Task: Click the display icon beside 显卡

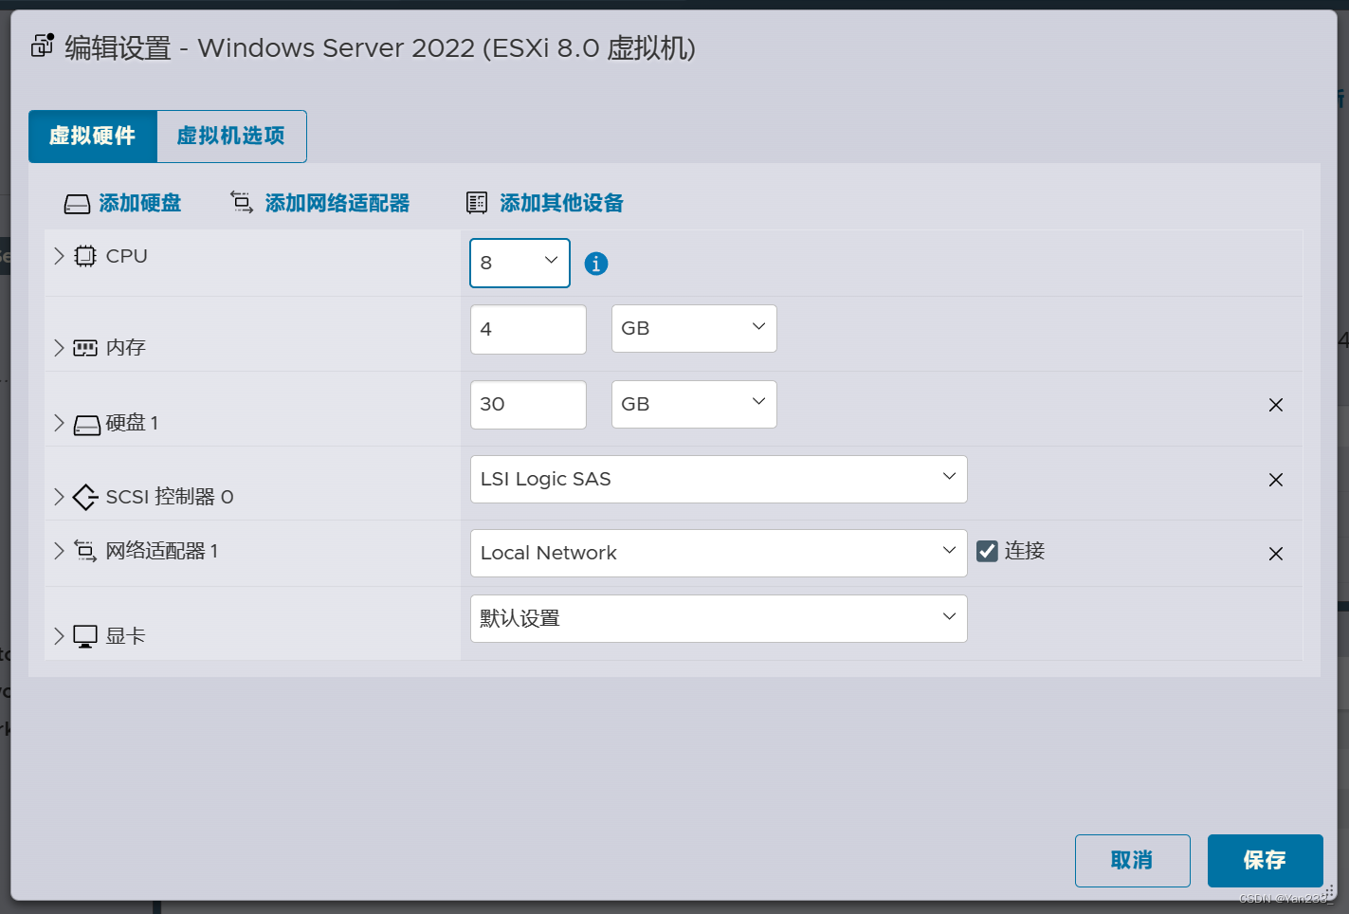Action: 86,635
